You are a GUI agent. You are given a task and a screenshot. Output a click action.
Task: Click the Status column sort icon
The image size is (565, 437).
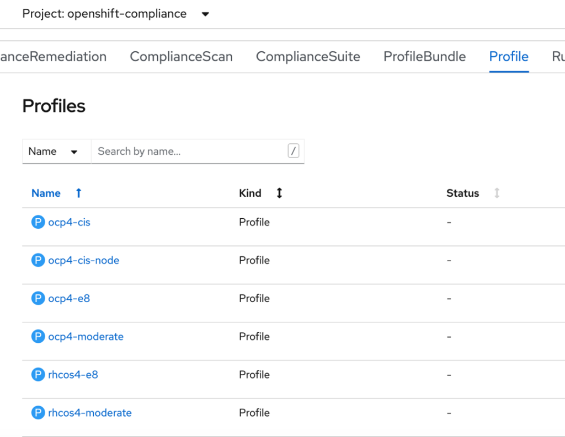coord(497,193)
